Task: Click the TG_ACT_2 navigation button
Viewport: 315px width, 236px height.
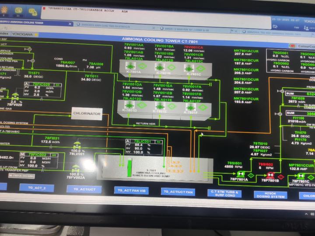Action: click(37, 188)
